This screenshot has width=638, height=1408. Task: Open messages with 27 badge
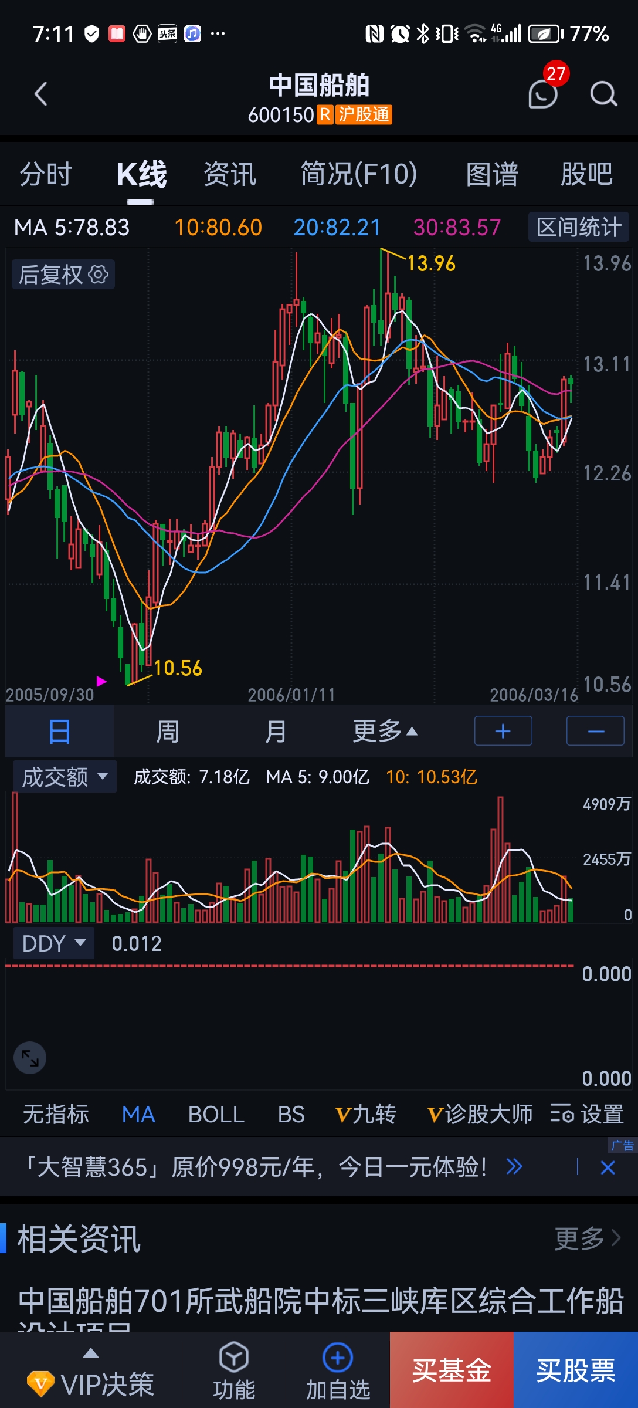point(544,93)
